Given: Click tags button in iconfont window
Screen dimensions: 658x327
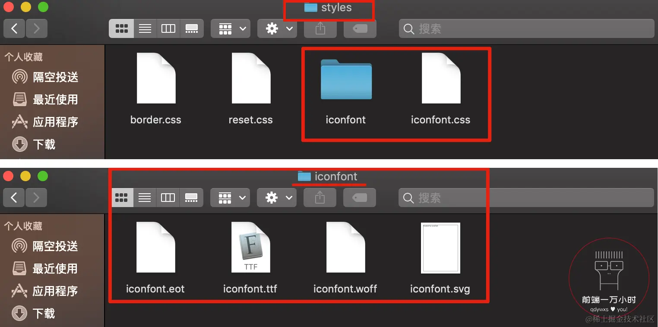Looking at the screenshot, I should [360, 198].
